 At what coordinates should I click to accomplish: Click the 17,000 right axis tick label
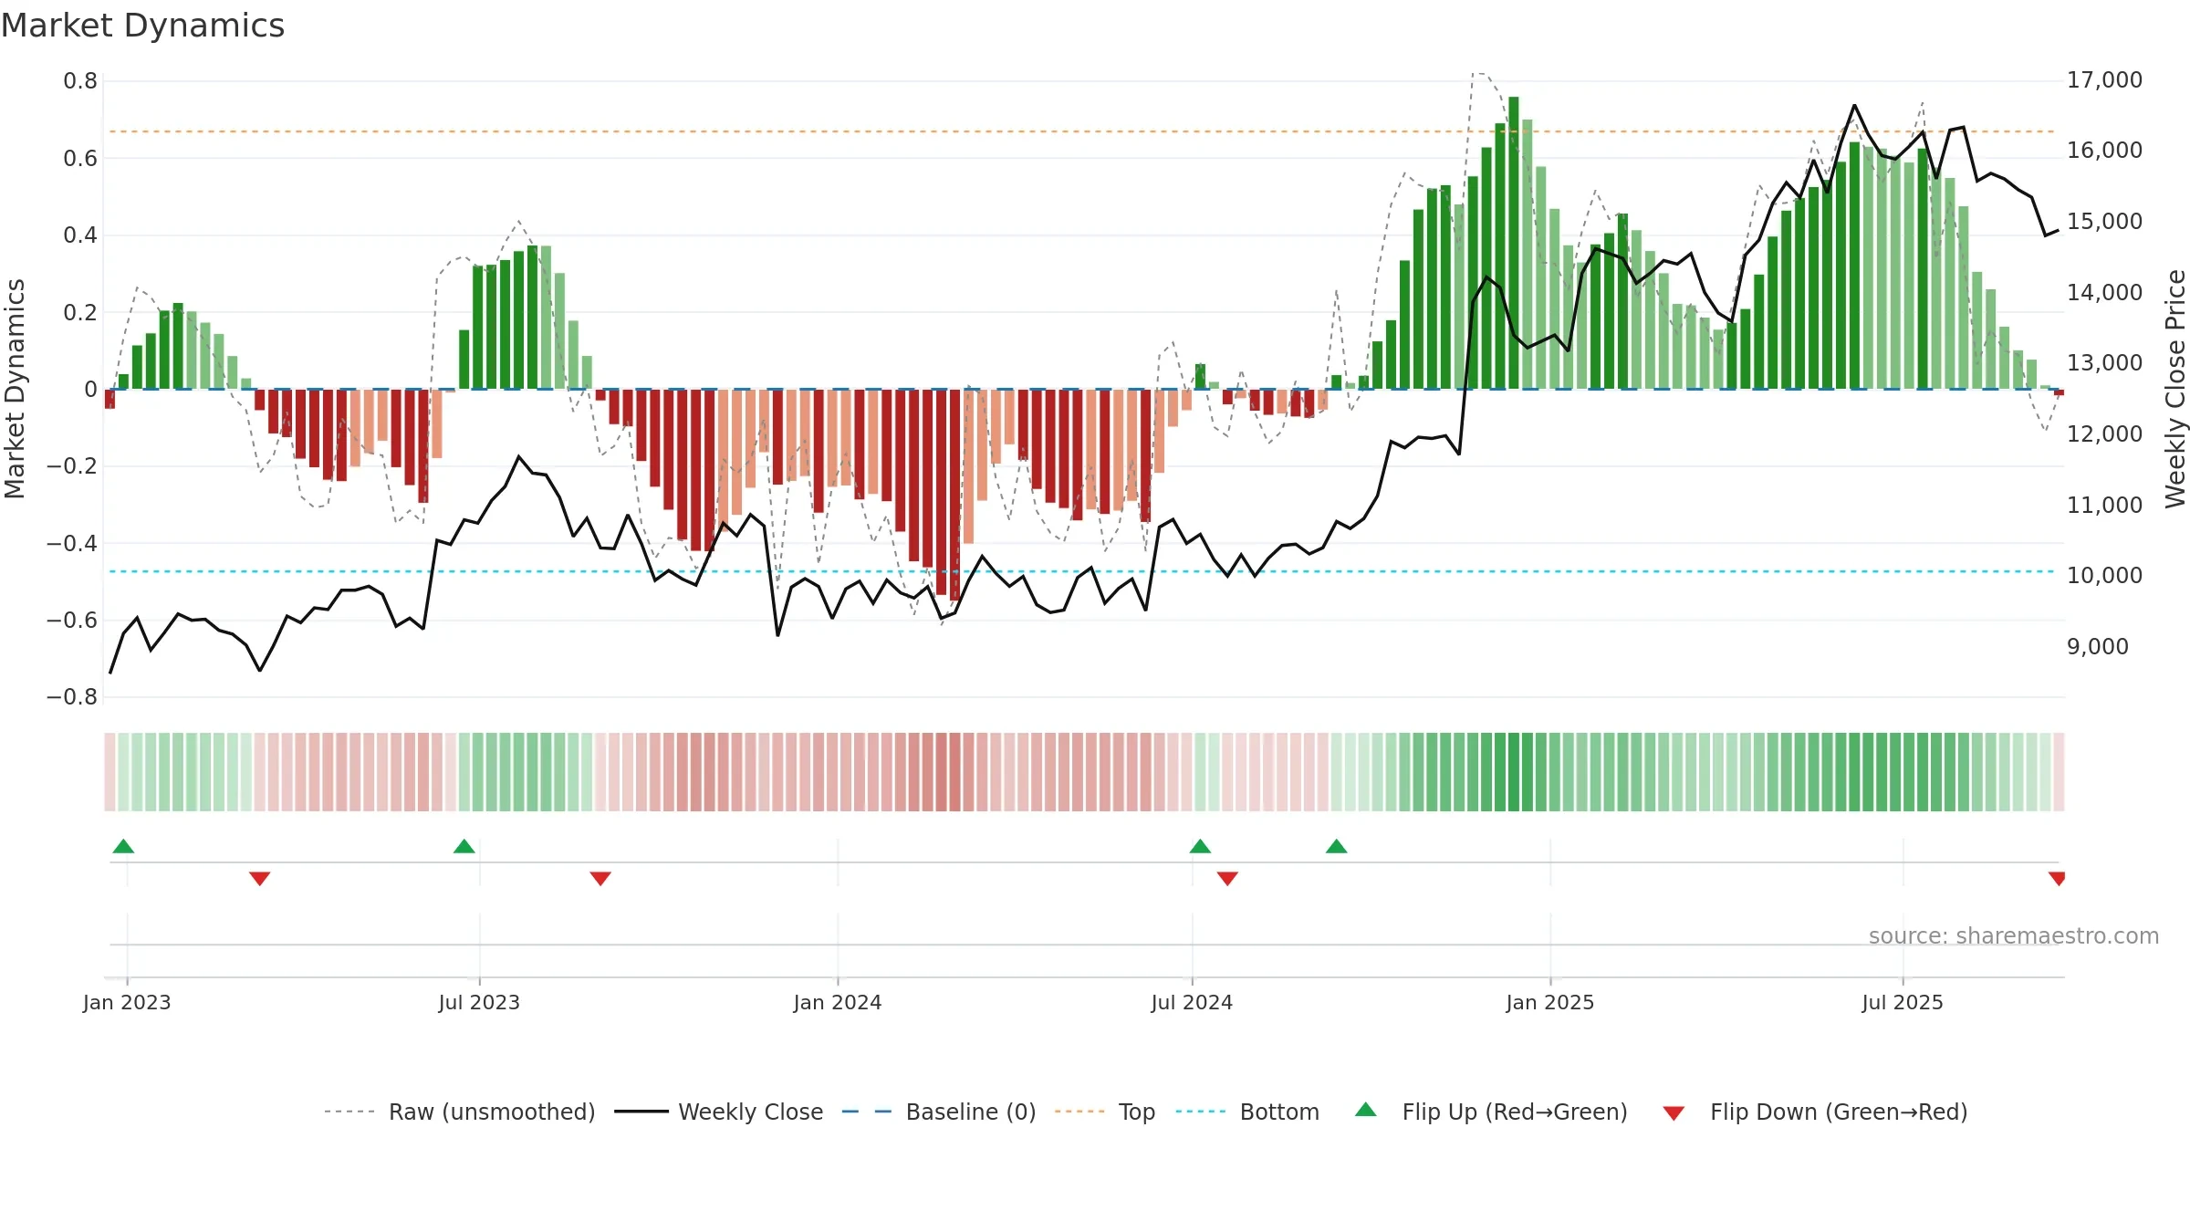2104,80
